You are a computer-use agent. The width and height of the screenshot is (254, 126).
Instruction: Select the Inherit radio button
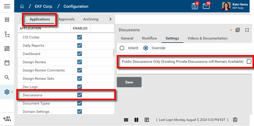[x=122, y=48]
